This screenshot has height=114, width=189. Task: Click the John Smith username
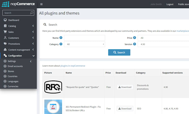(156, 4)
